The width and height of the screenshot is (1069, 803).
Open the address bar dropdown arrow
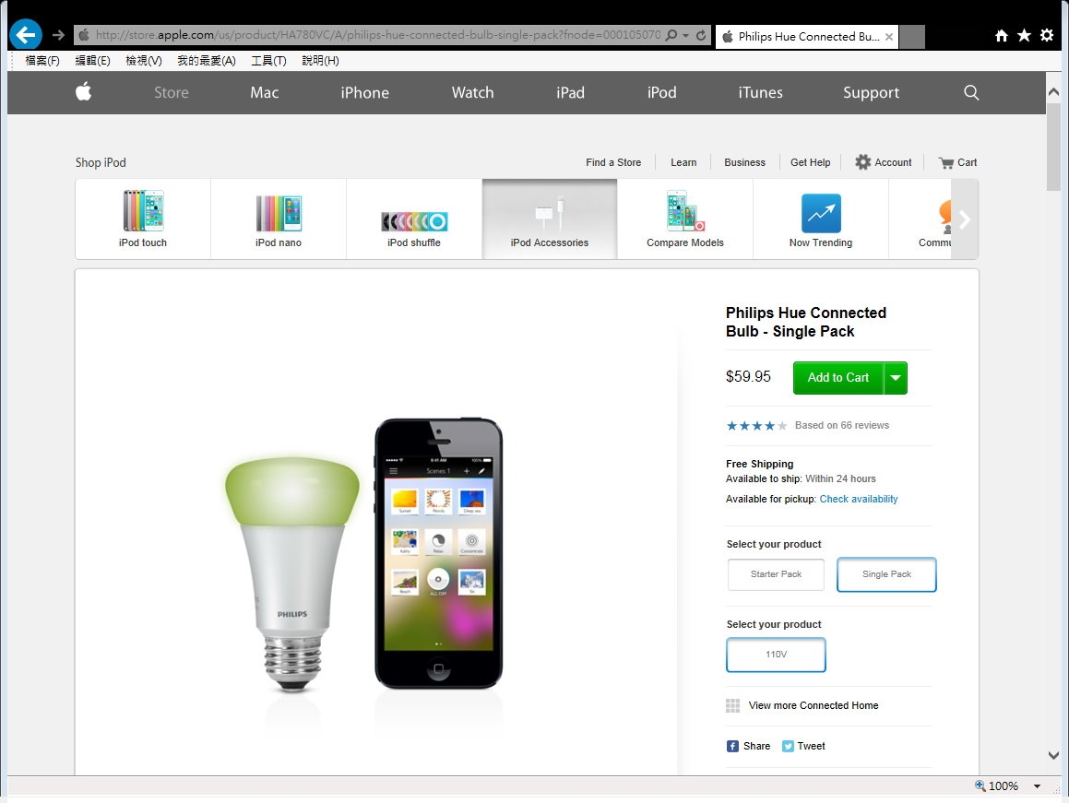coord(686,35)
